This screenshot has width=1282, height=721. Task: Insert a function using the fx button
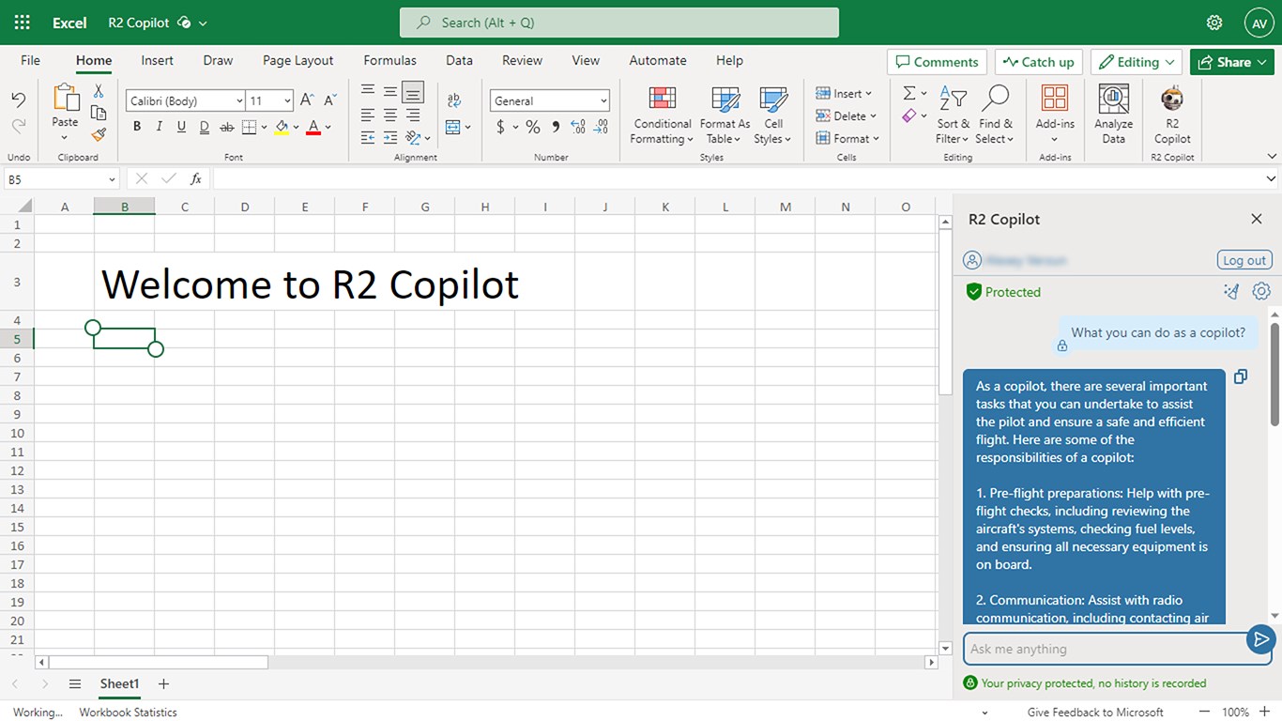[196, 178]
